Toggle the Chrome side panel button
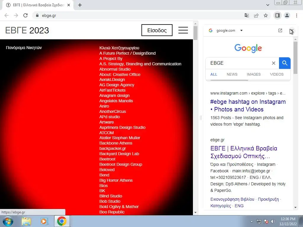The height and width of the screenshot is (227, 303). 278,15
